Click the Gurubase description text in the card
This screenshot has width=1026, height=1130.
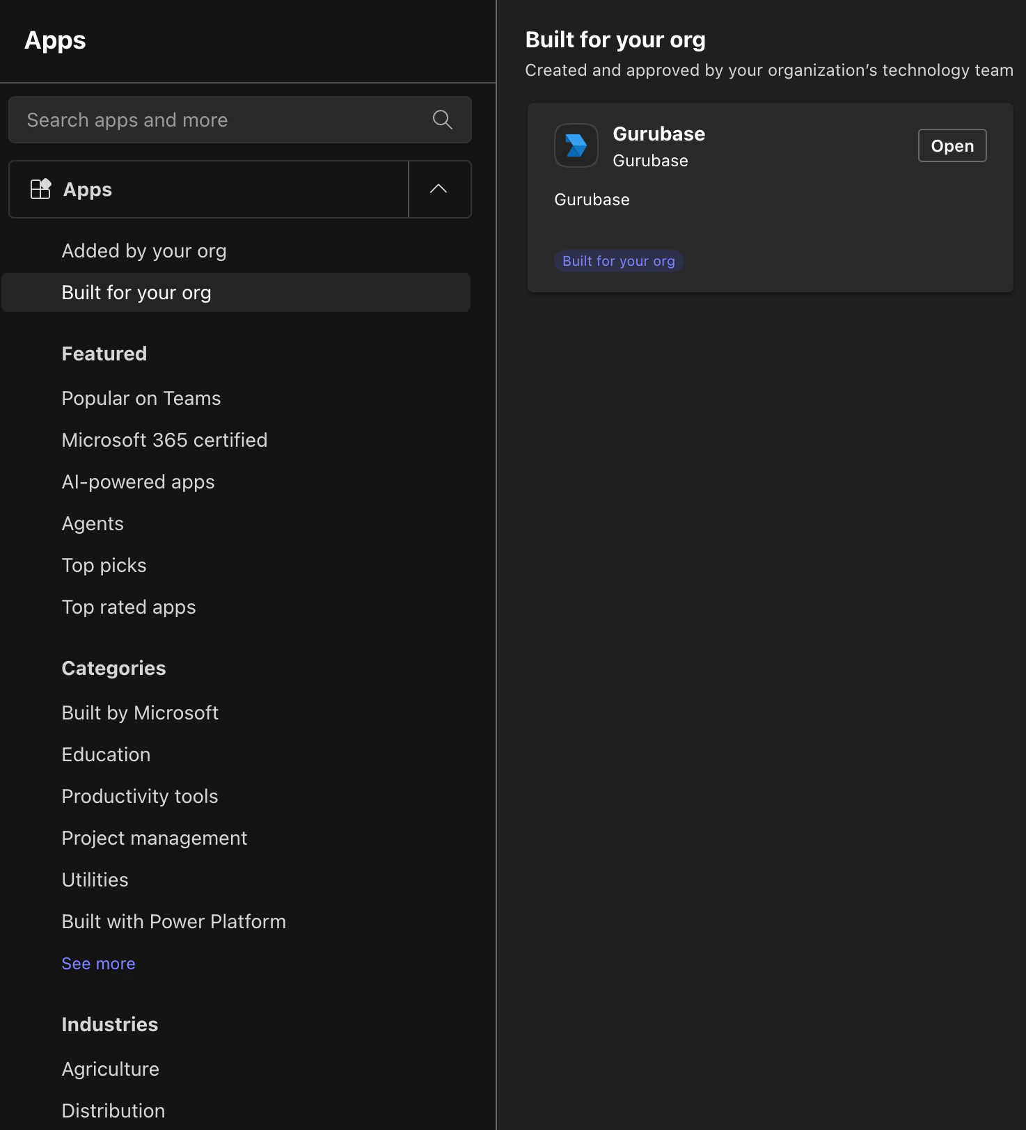(x=592, y=200)
